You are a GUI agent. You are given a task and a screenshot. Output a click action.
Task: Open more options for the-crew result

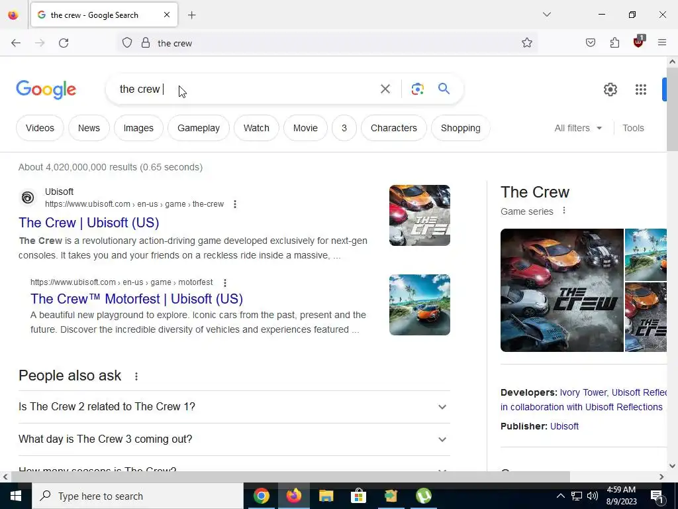pos(235,204)
